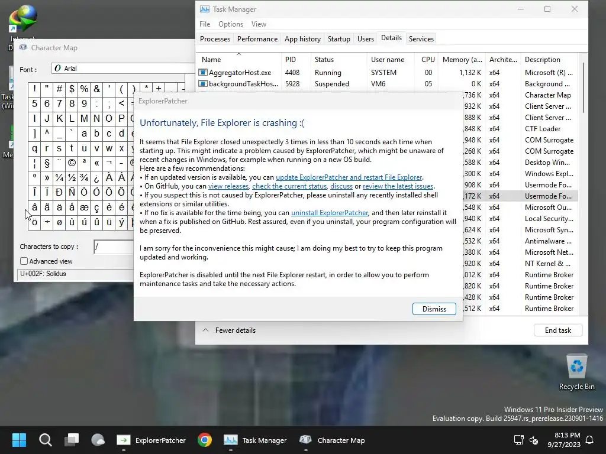Screen dimensions: 606x454
Task: Open the discuss link
Action: [x=341, y=186]
